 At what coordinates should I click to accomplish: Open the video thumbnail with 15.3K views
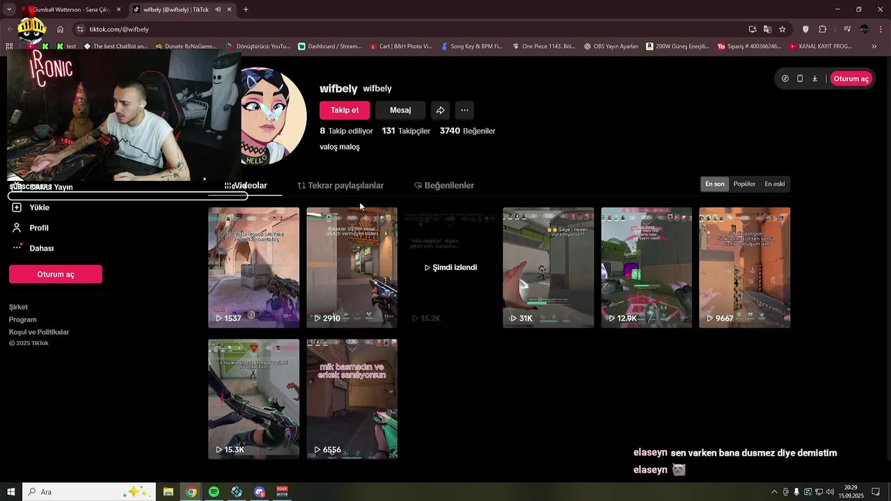tap(253, 399)
